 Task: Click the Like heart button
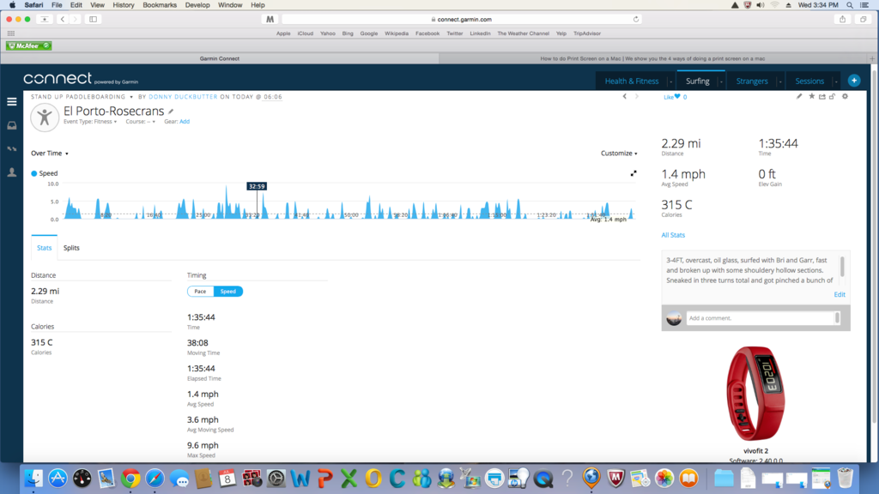pos(676,97)
